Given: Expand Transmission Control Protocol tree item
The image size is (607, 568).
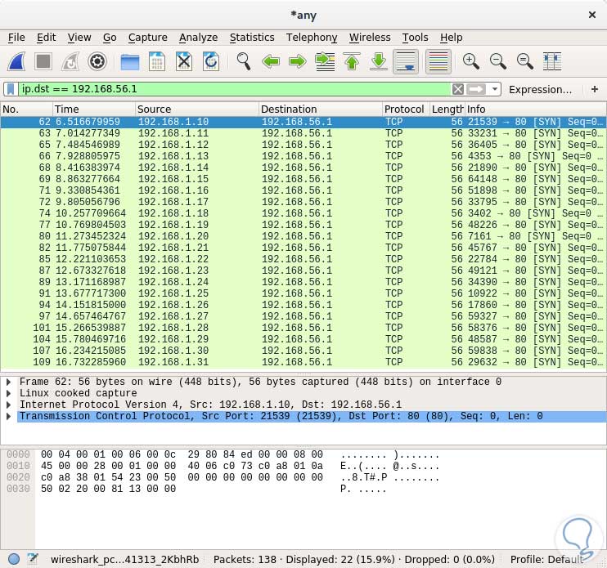Looking at the screenshot, I should point(8,416).
